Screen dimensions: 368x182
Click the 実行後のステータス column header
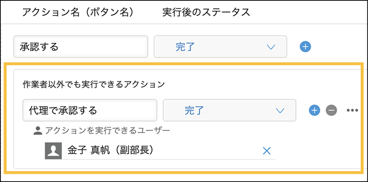pos(206,12)
